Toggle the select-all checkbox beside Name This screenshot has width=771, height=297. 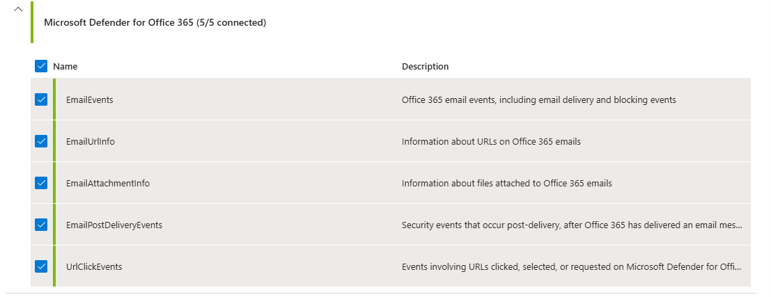click(x=41, y=67)
